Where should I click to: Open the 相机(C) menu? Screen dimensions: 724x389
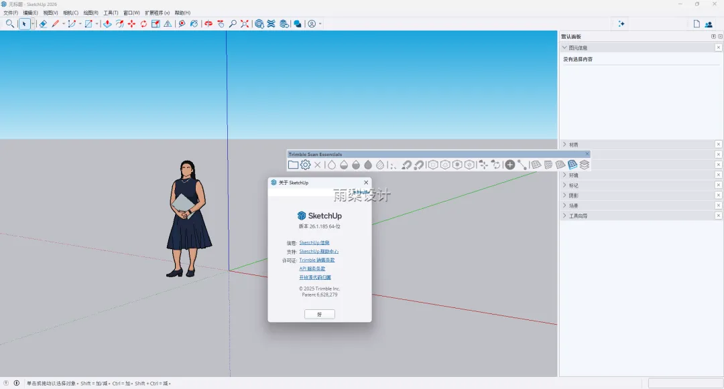click(70, 13)
